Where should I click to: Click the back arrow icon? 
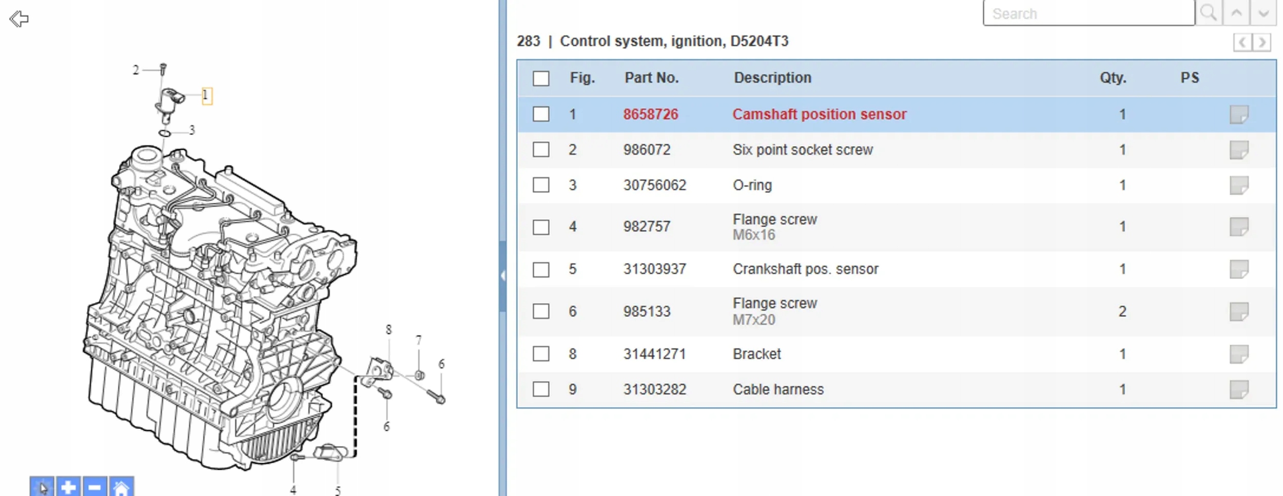[19, 19]
